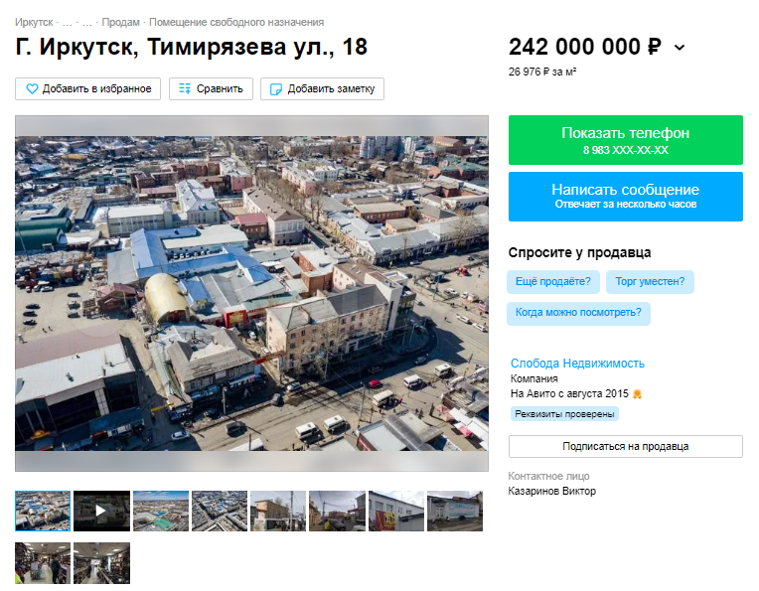Select the Торг уместен? quick question
The image size is (759, 591).
(x=650, y=282)
